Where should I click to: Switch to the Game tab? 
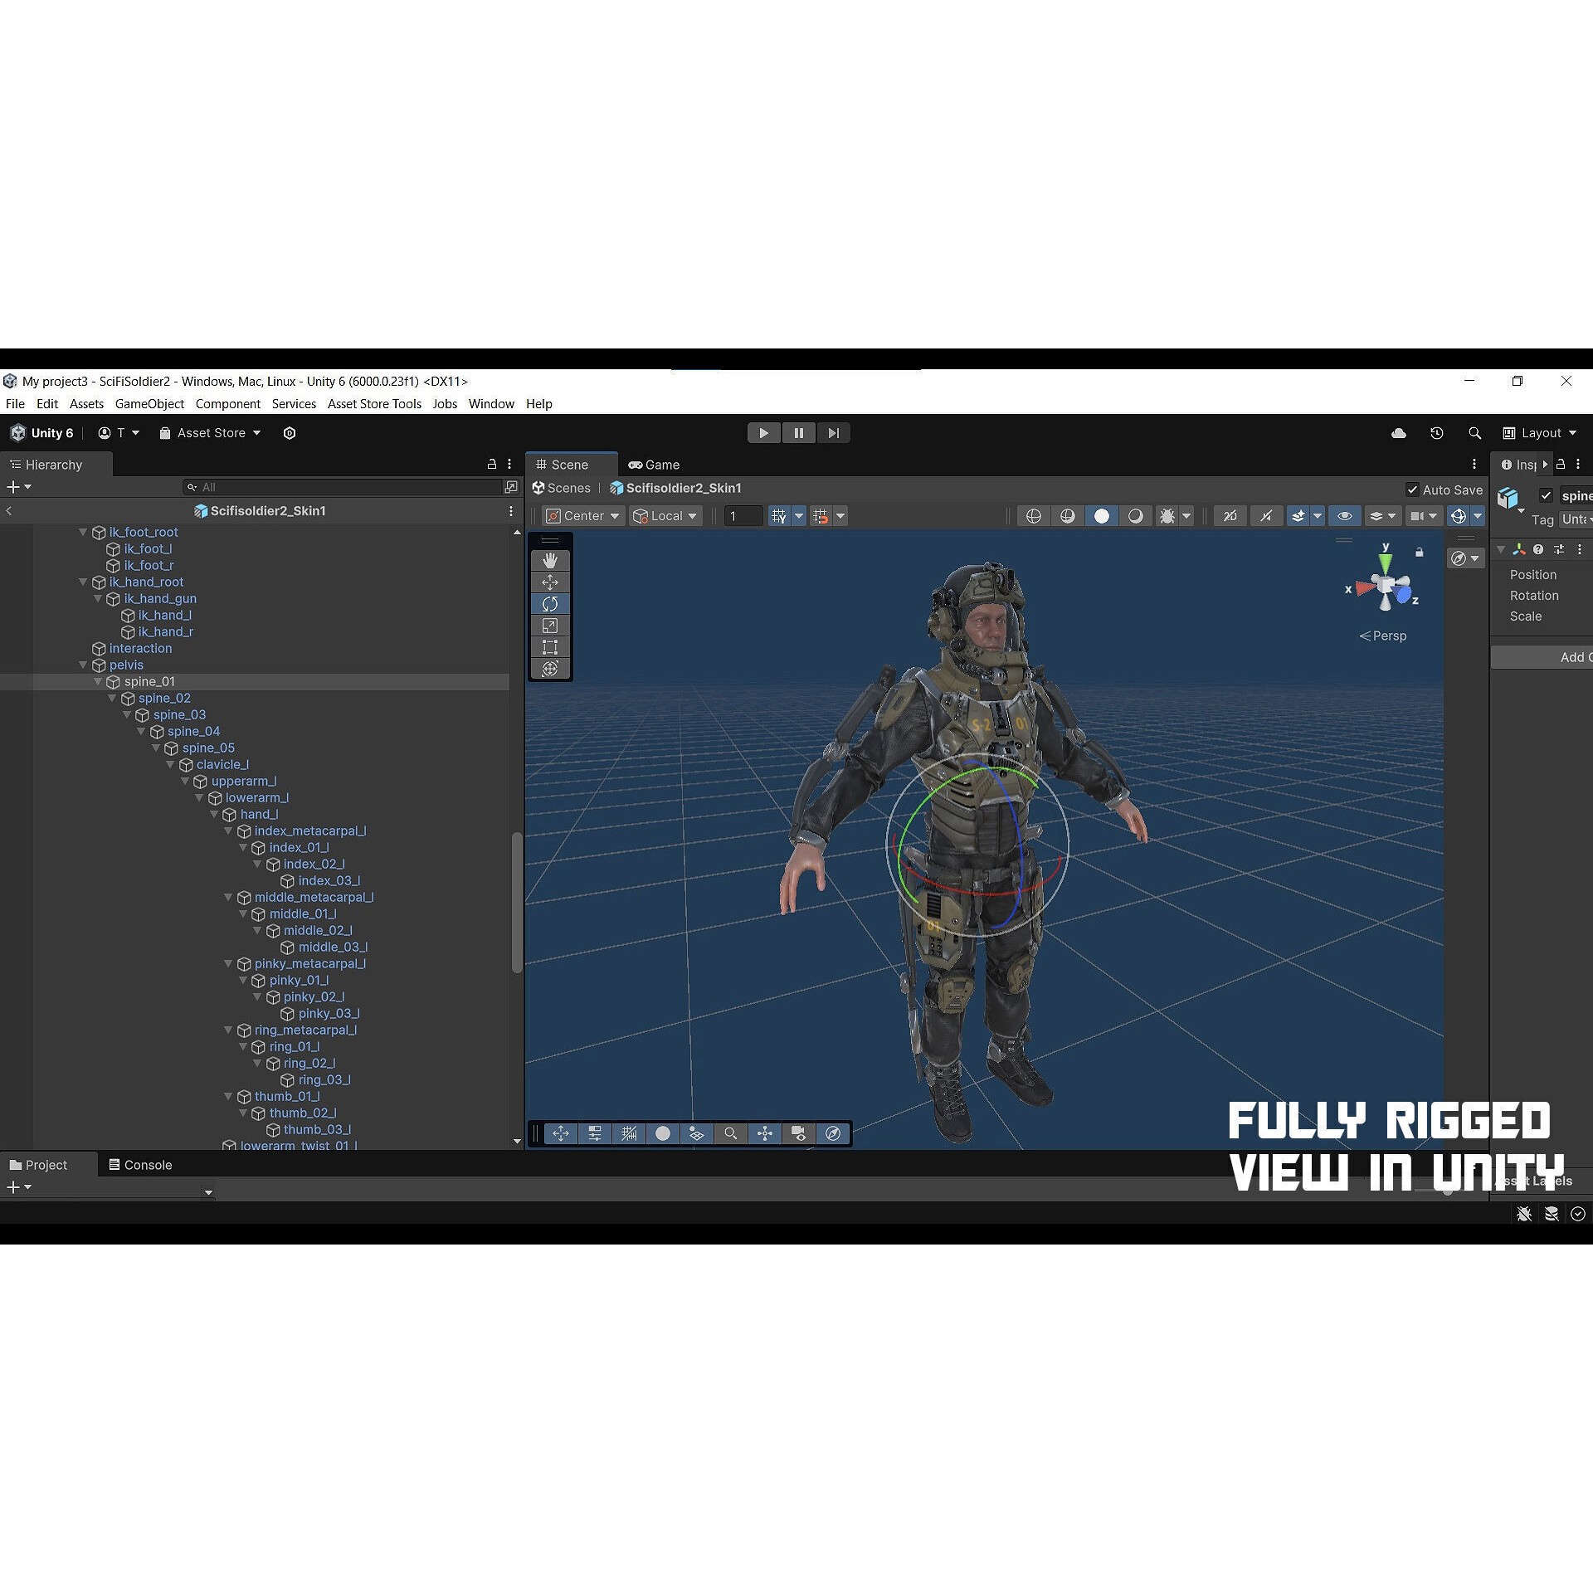click(x=654, y=465)
